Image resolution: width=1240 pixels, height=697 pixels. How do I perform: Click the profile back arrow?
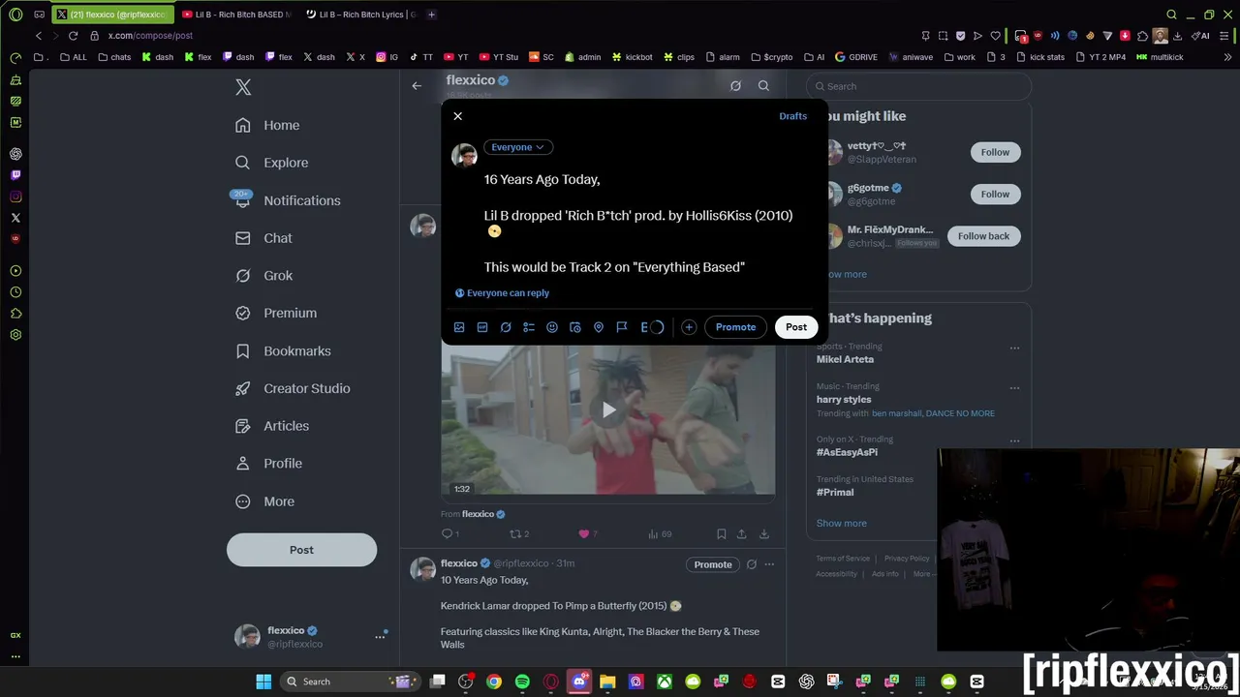[x=417, y=86]
